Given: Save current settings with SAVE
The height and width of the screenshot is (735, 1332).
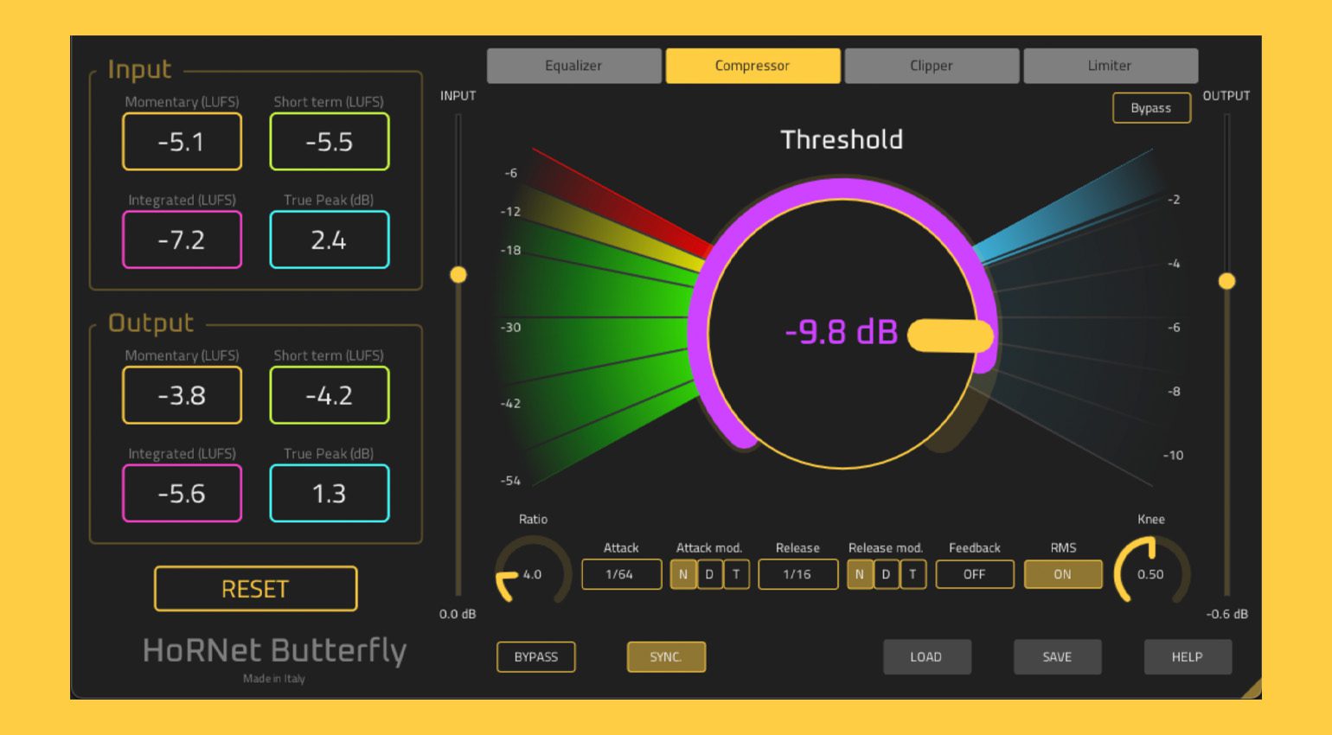Looking at the screenshot, I should [x=1057, y=656].
